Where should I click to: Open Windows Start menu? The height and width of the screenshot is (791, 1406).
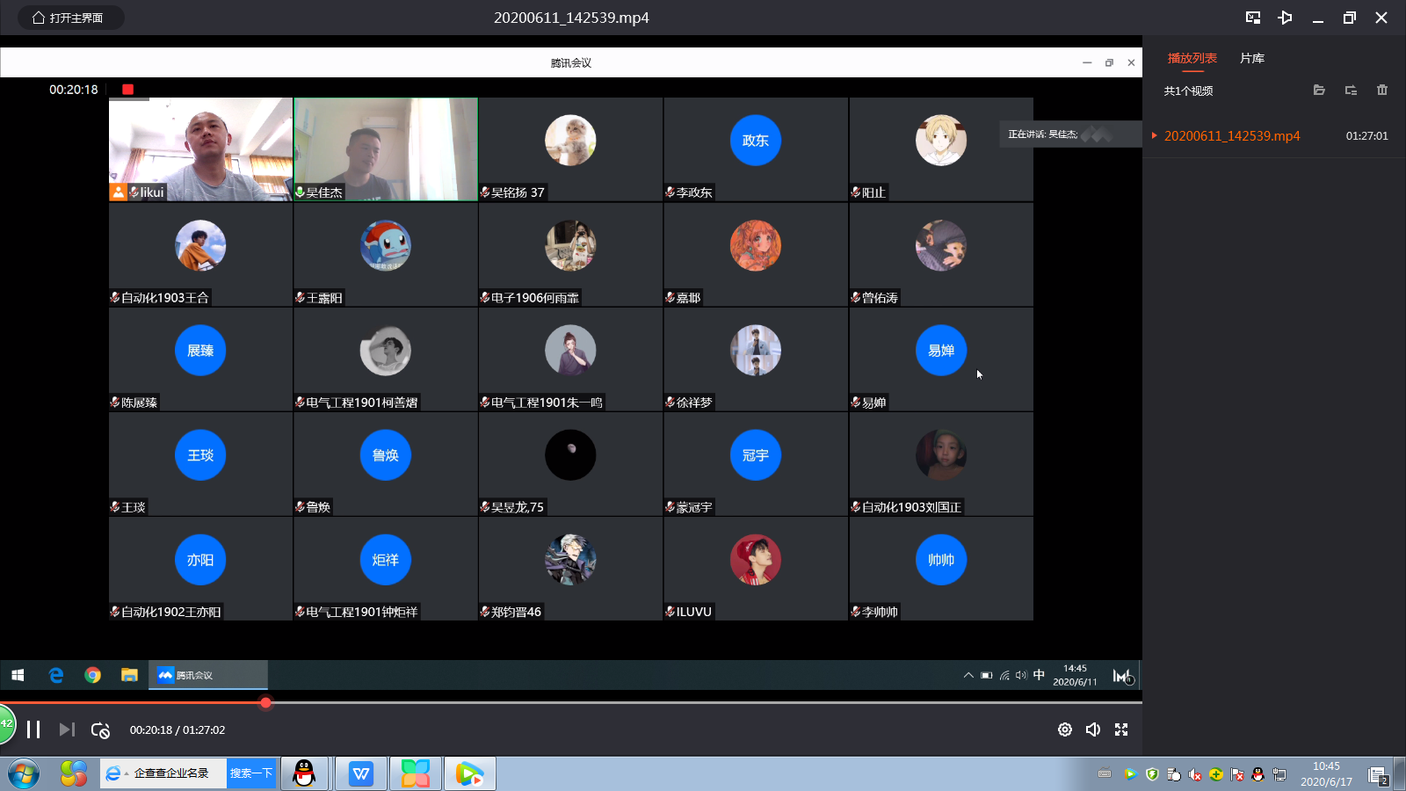[24, 774]
